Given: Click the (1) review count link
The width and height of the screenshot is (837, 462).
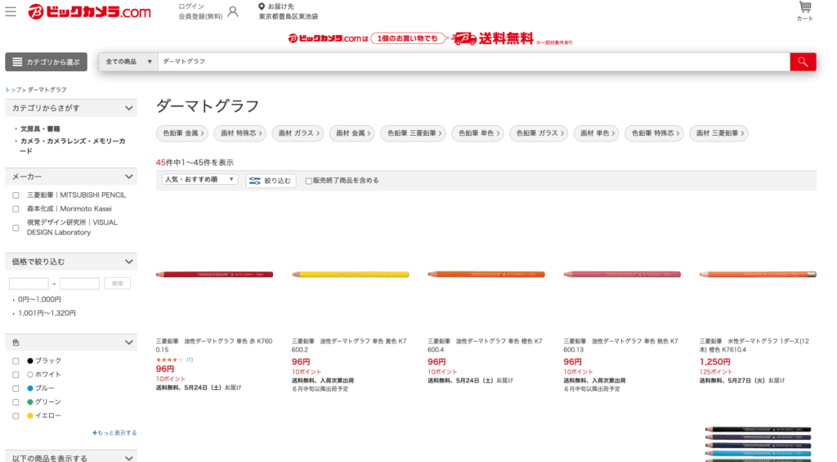Looking at the screenshot, I should [190, 360].
